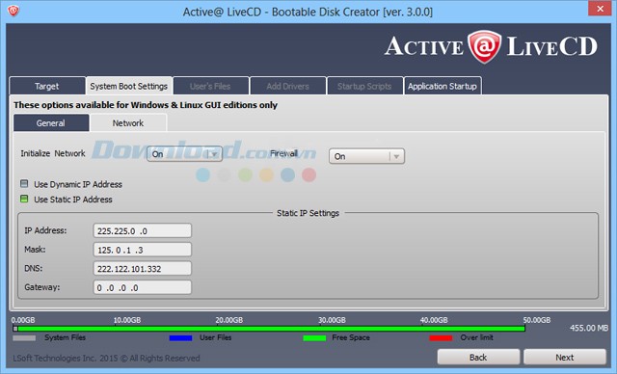Image resolution: width=617 pixels, height=374 pixels.
Task: Switch to System Boot Settings tab
Action: click(128, 86)
